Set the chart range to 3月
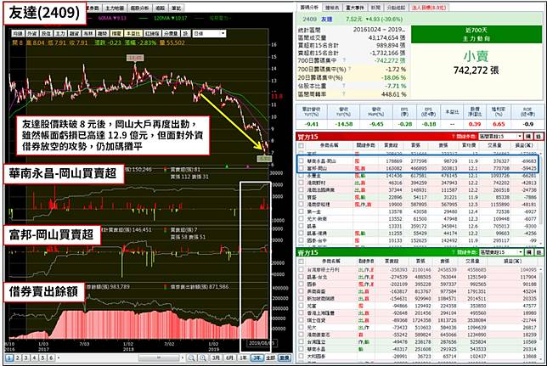The width and height of the screenshot is (547, 366). click(217, 358)
